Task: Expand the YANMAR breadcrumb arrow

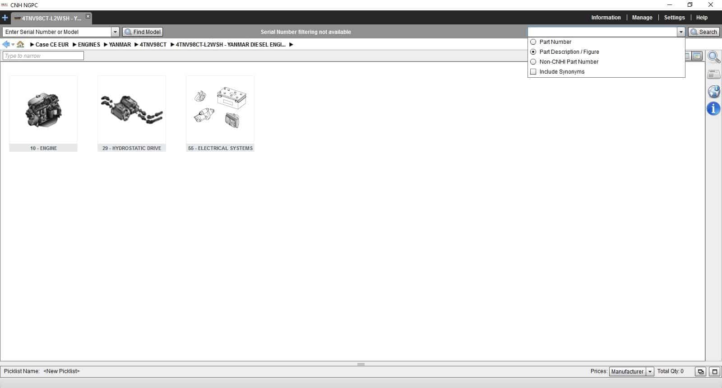Action: pyautogui.click(x=106, y=45)
